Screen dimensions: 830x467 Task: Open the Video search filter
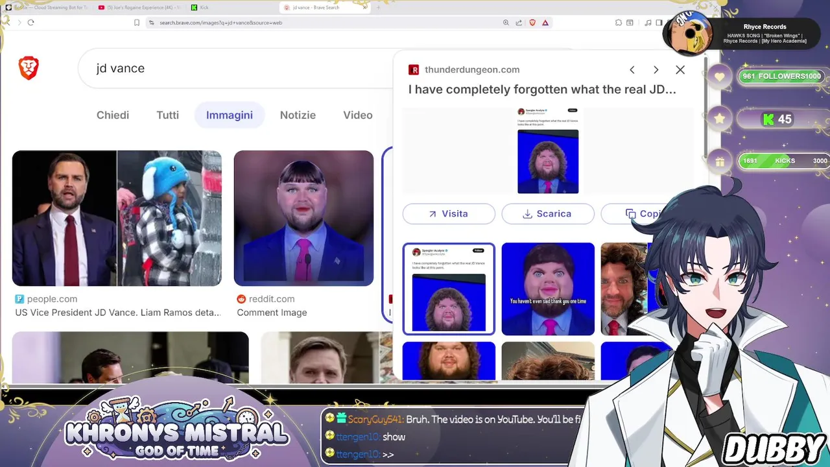(358, 115)
